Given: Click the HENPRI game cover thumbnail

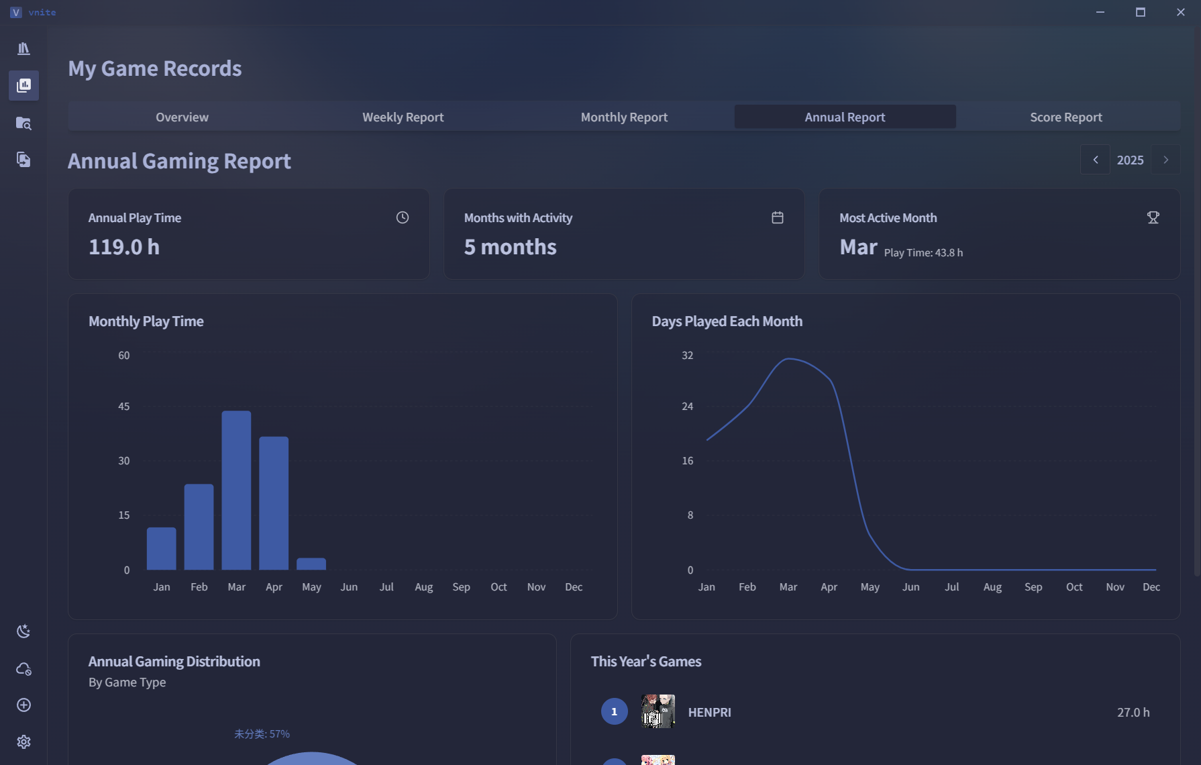Looking at the screenshot, I should pos(658,711).
